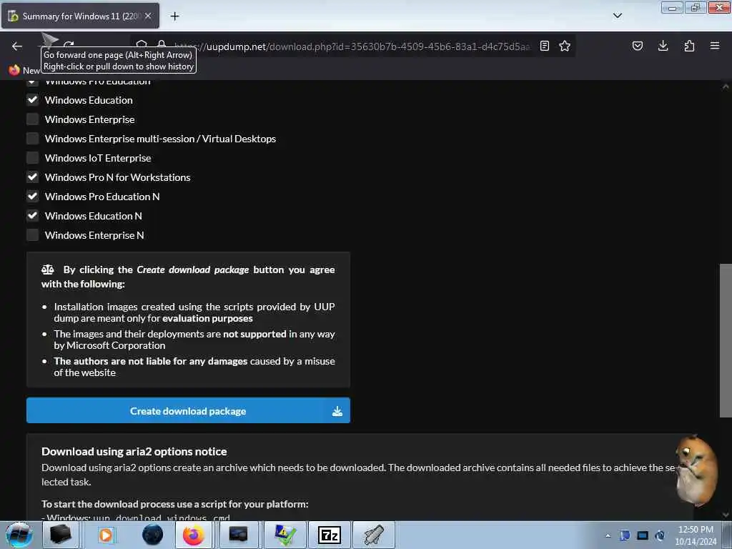Screen dimensions: 732x549
Task: Click the Create download package button
Action: (188, 410)
